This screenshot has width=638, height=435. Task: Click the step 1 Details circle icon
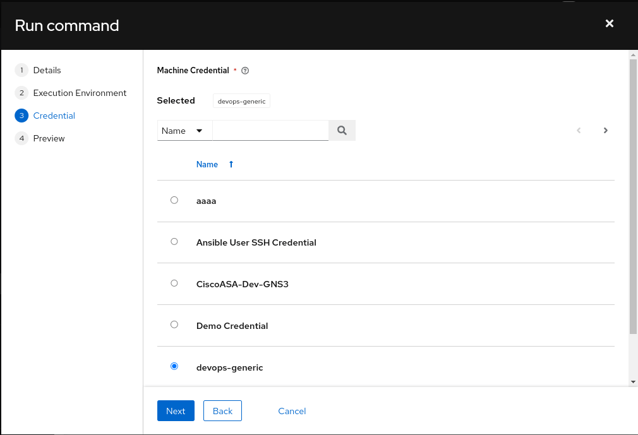[x=21, y=70]
